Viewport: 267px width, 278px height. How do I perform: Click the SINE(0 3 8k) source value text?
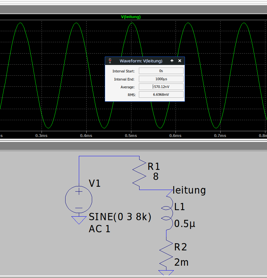(120, 217)
